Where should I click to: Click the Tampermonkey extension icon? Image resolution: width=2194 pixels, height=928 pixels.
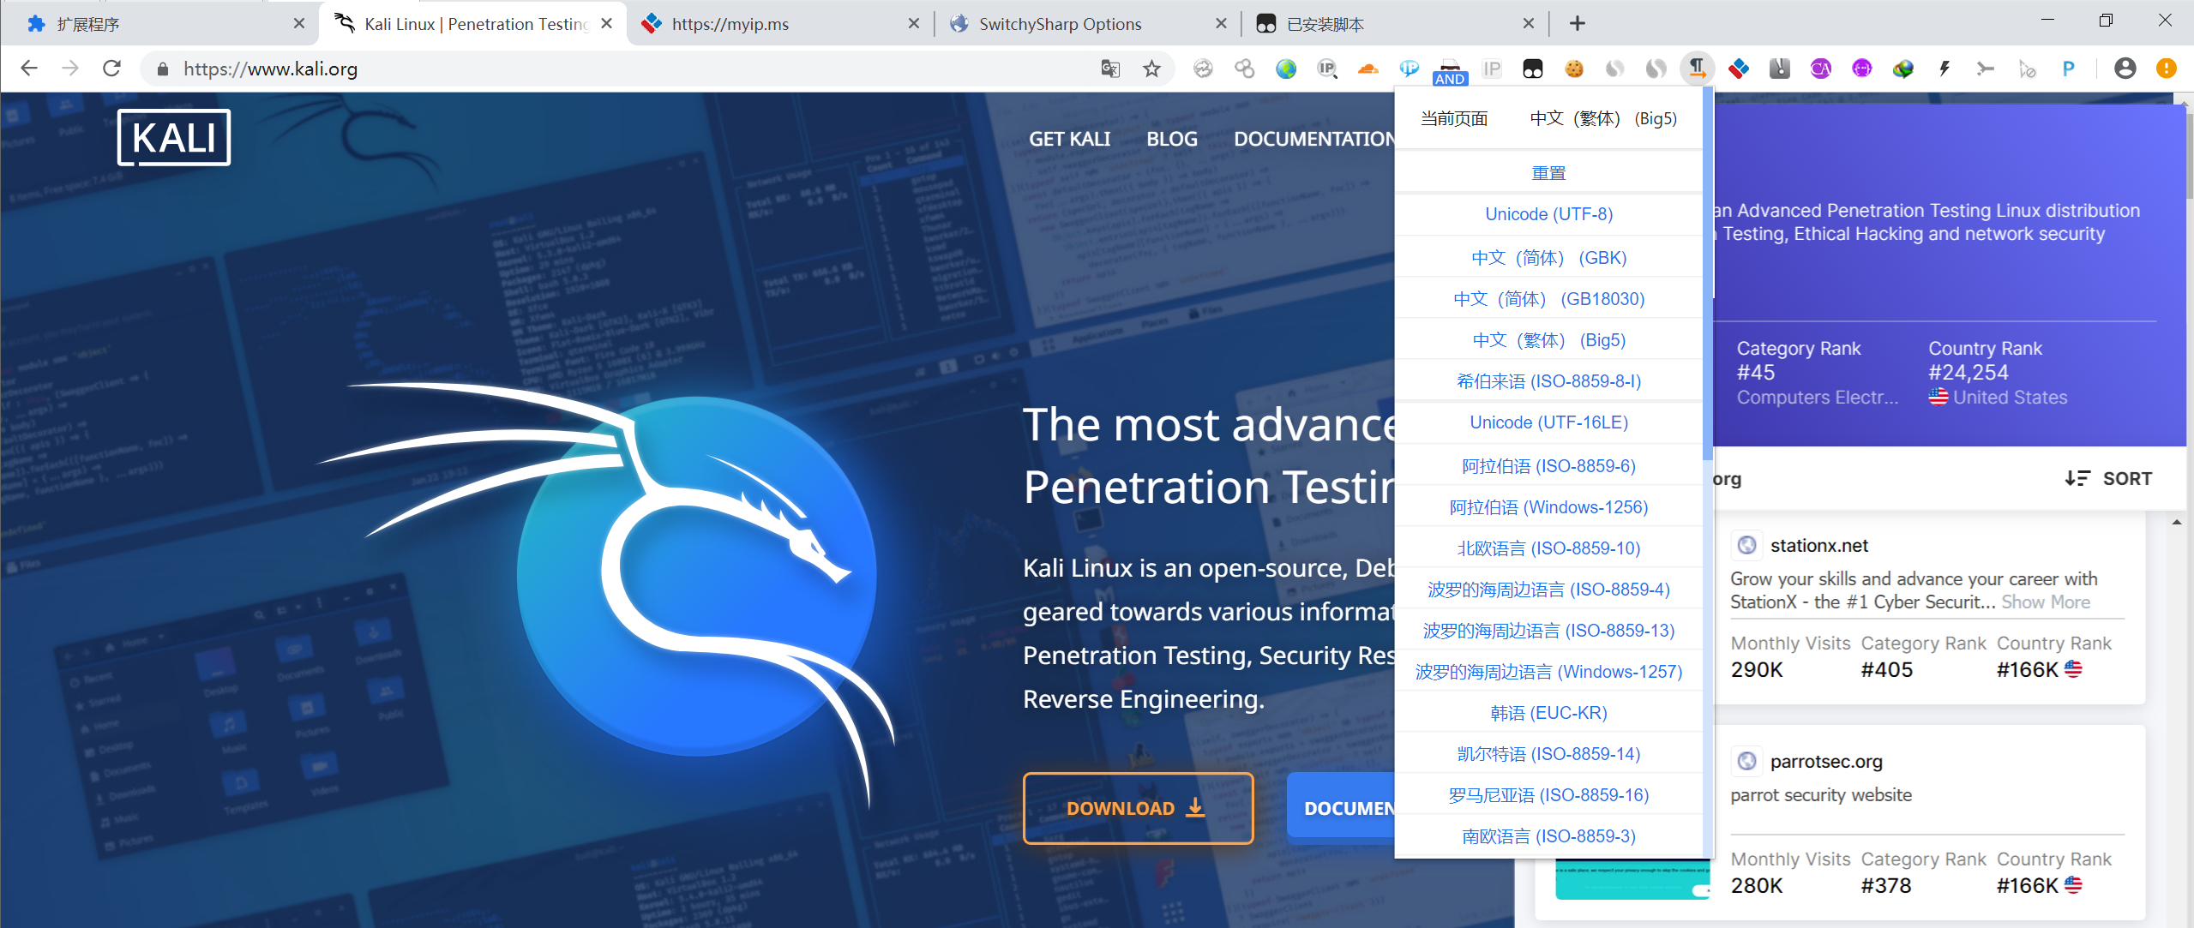coord(1532,69)
